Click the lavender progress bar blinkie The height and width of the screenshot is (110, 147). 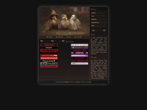click(79, 64)
